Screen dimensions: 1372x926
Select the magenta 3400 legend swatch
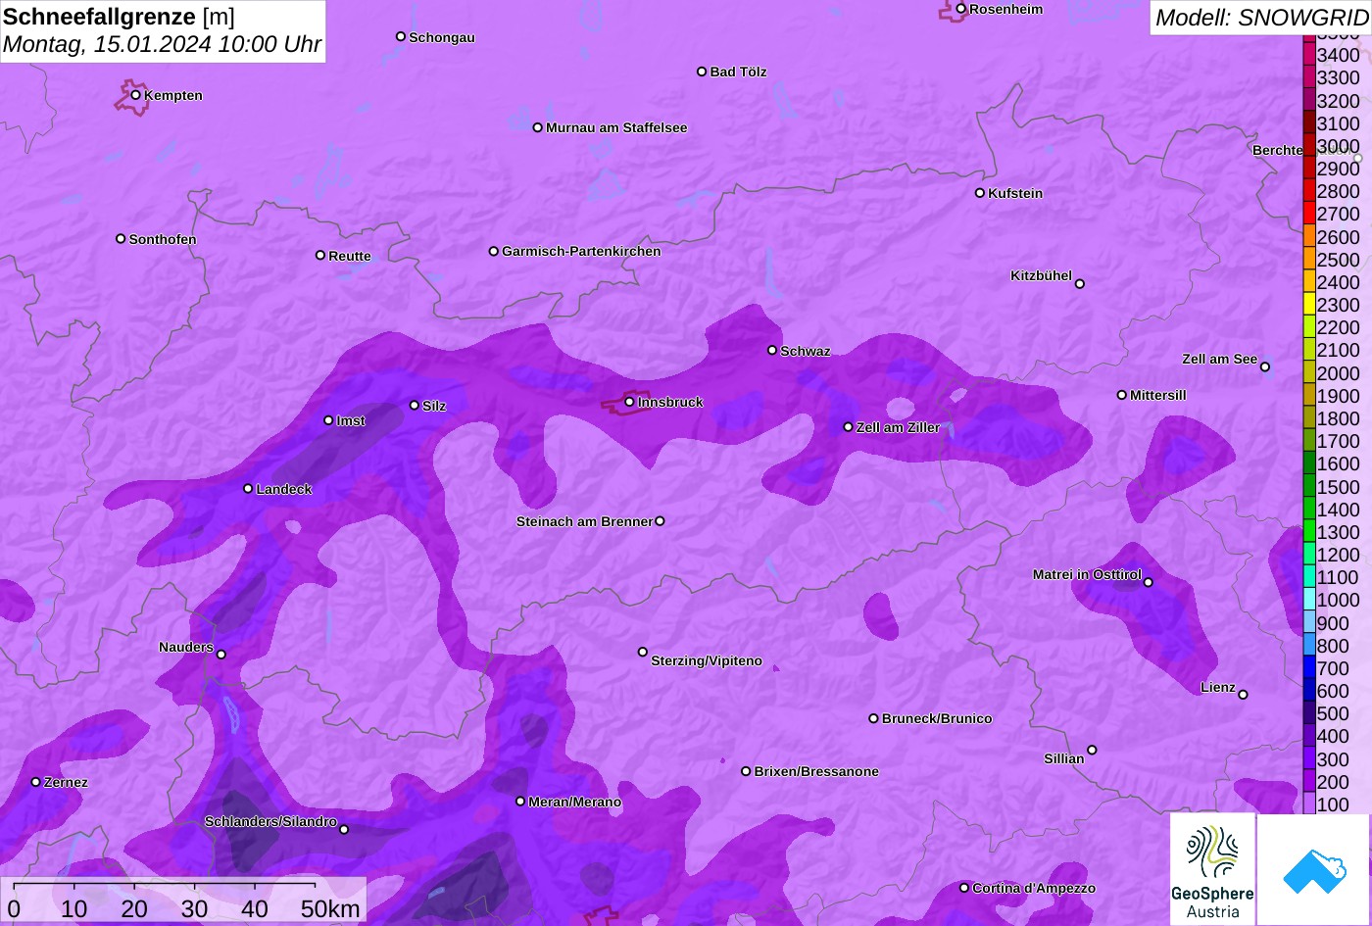1308,55
